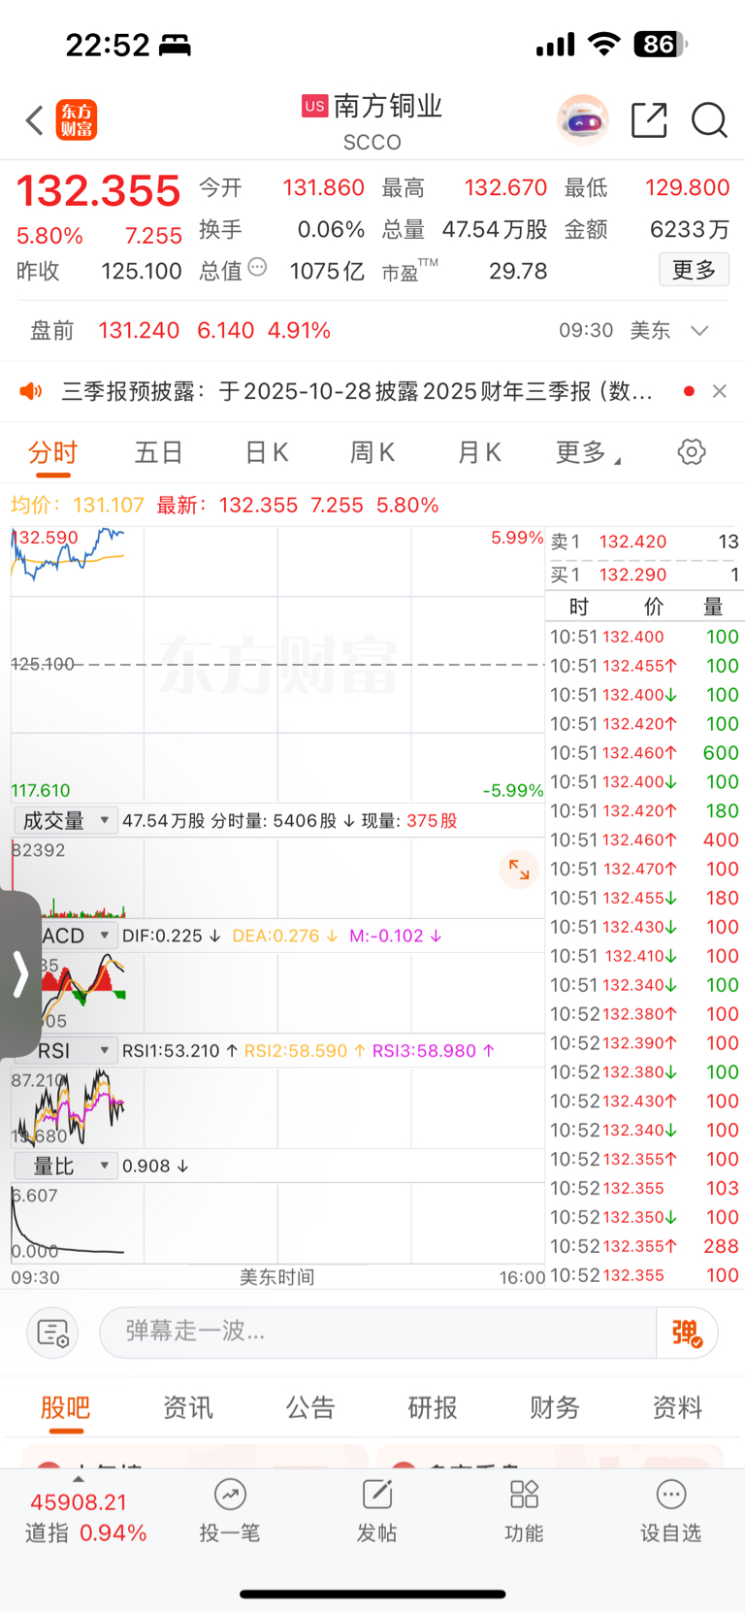Open chart settings gear icon
This screenshot has width=745, height=1613.
coord(692,451)
